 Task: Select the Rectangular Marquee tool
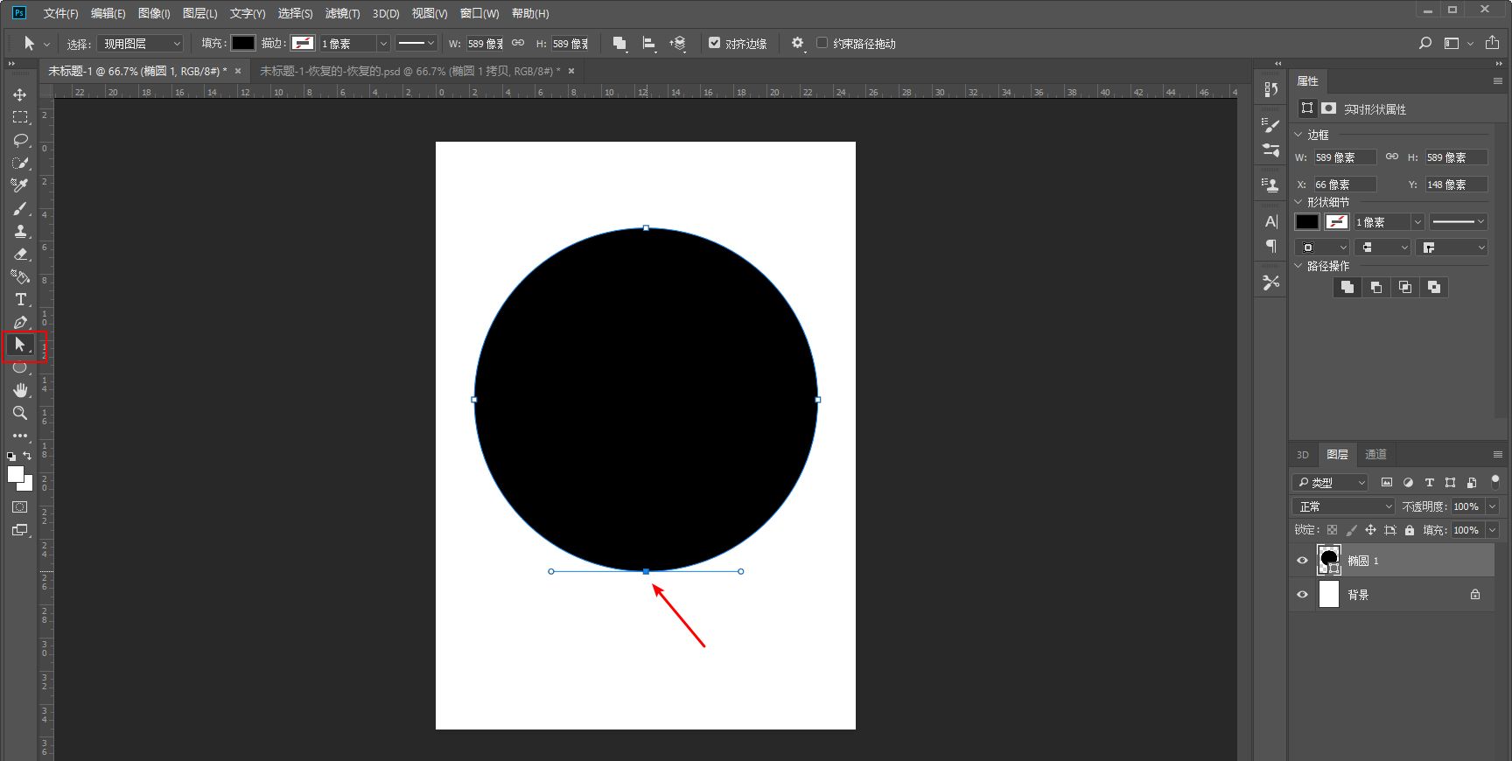(20, 117)
